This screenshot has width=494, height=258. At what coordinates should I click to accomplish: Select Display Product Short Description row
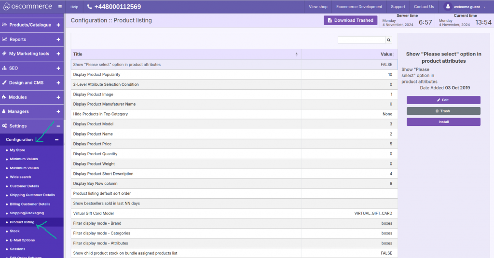click(234, 174)
